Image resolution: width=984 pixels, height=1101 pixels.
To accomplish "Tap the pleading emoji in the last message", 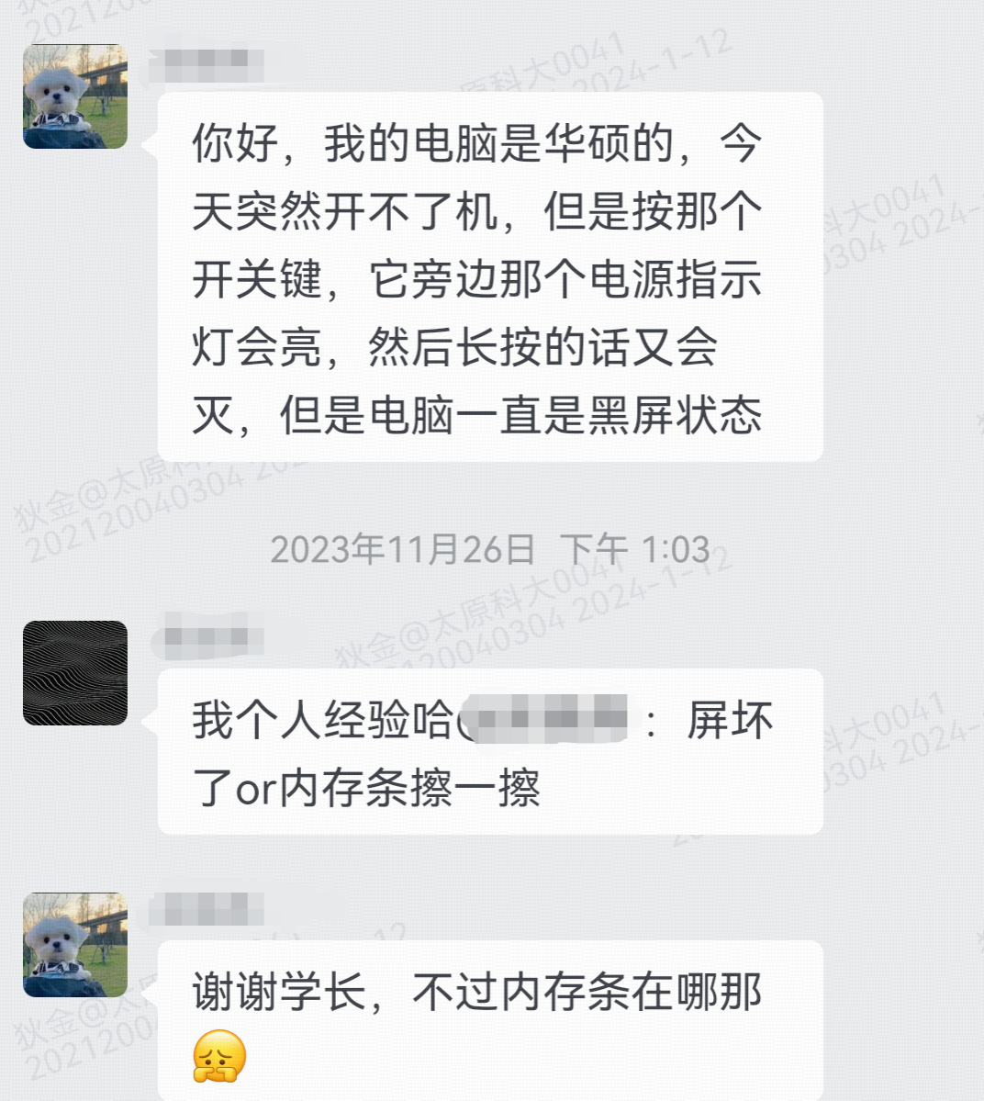I will [x=219, y=1056].
